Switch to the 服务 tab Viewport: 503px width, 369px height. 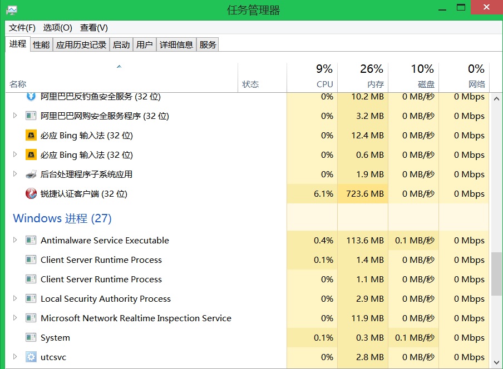coord(208,45)
